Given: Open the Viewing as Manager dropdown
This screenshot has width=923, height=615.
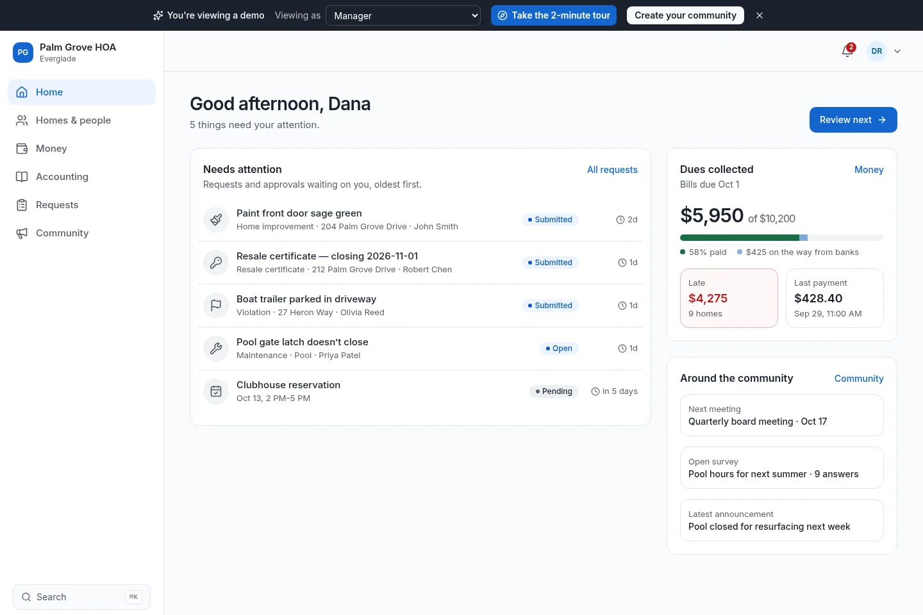Looking at the screenshot, I should (x=403, y=15).
